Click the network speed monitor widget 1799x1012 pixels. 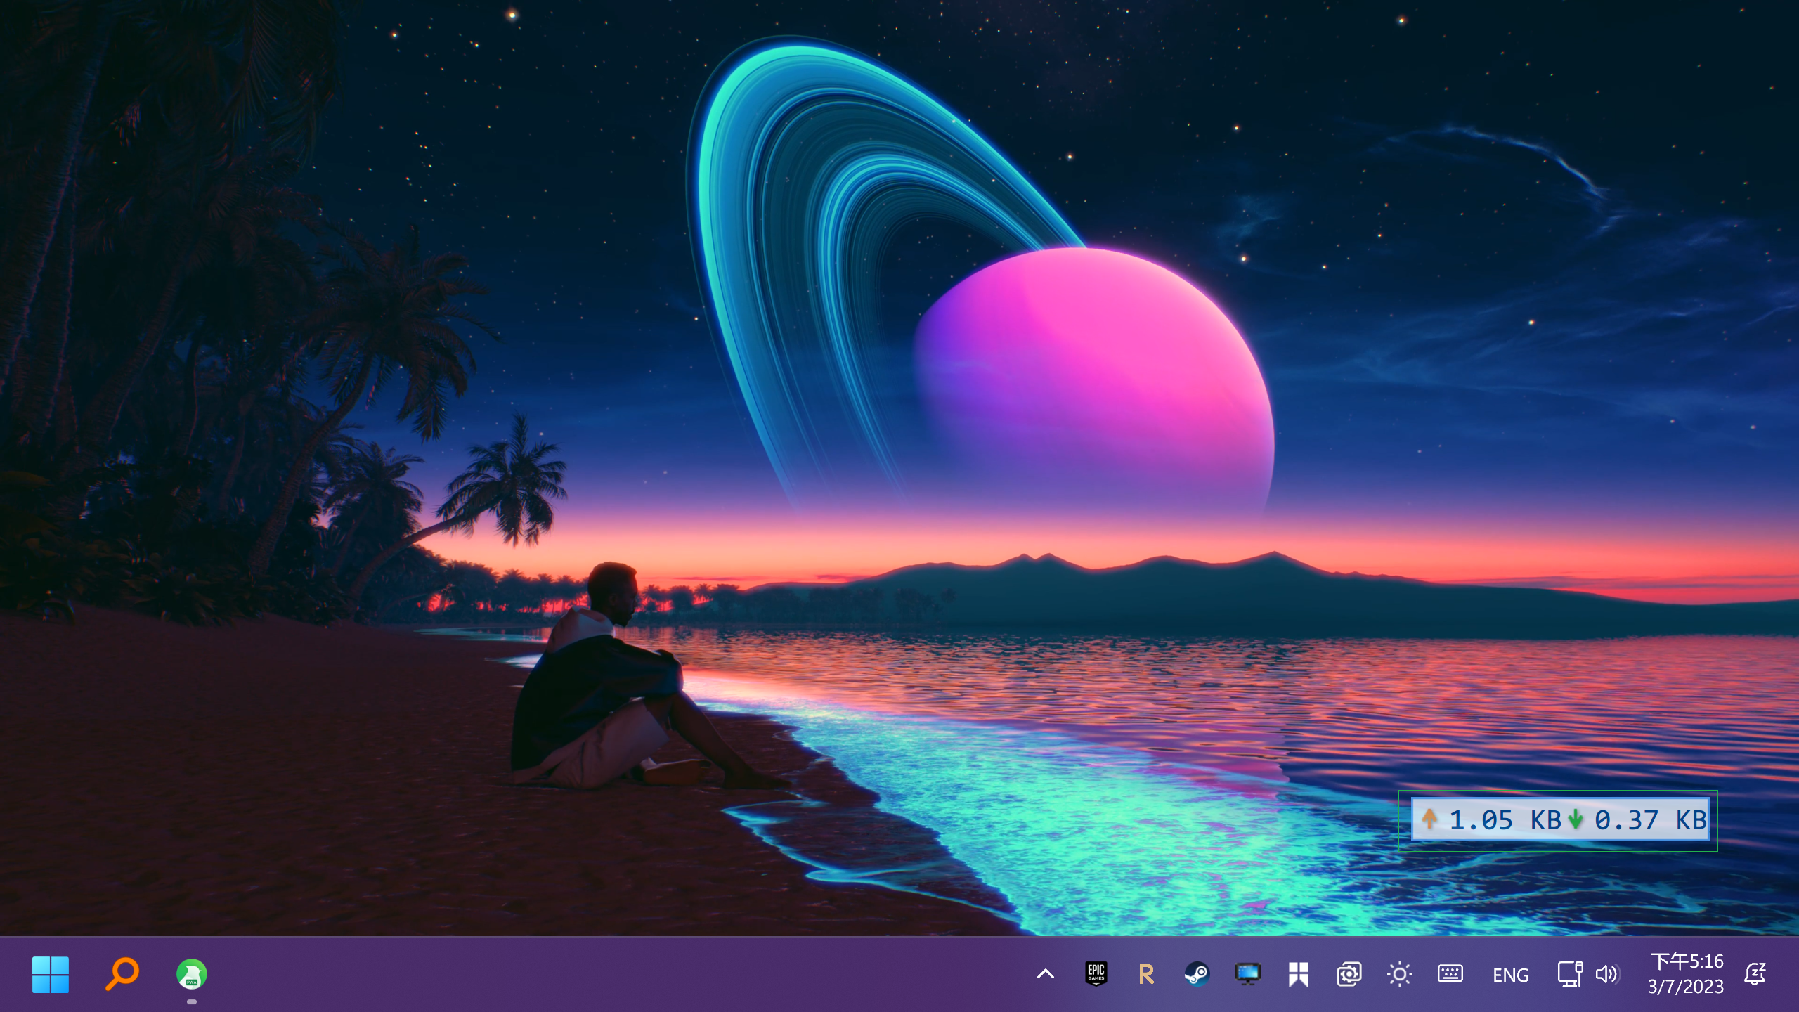point(1559,820)
